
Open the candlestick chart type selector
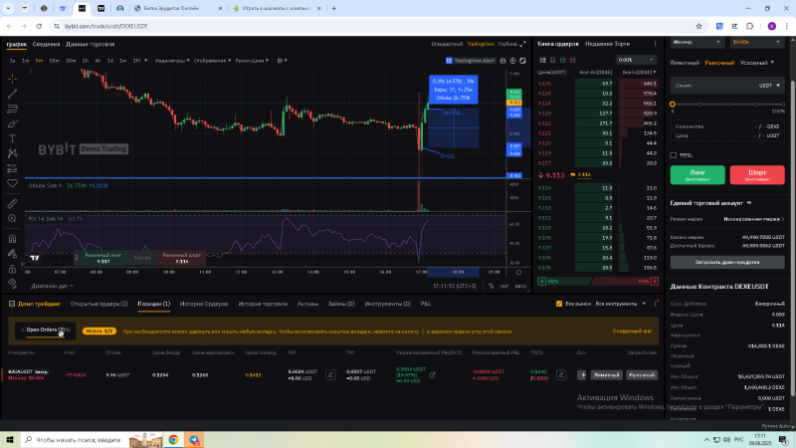click(x=282, y=61)
